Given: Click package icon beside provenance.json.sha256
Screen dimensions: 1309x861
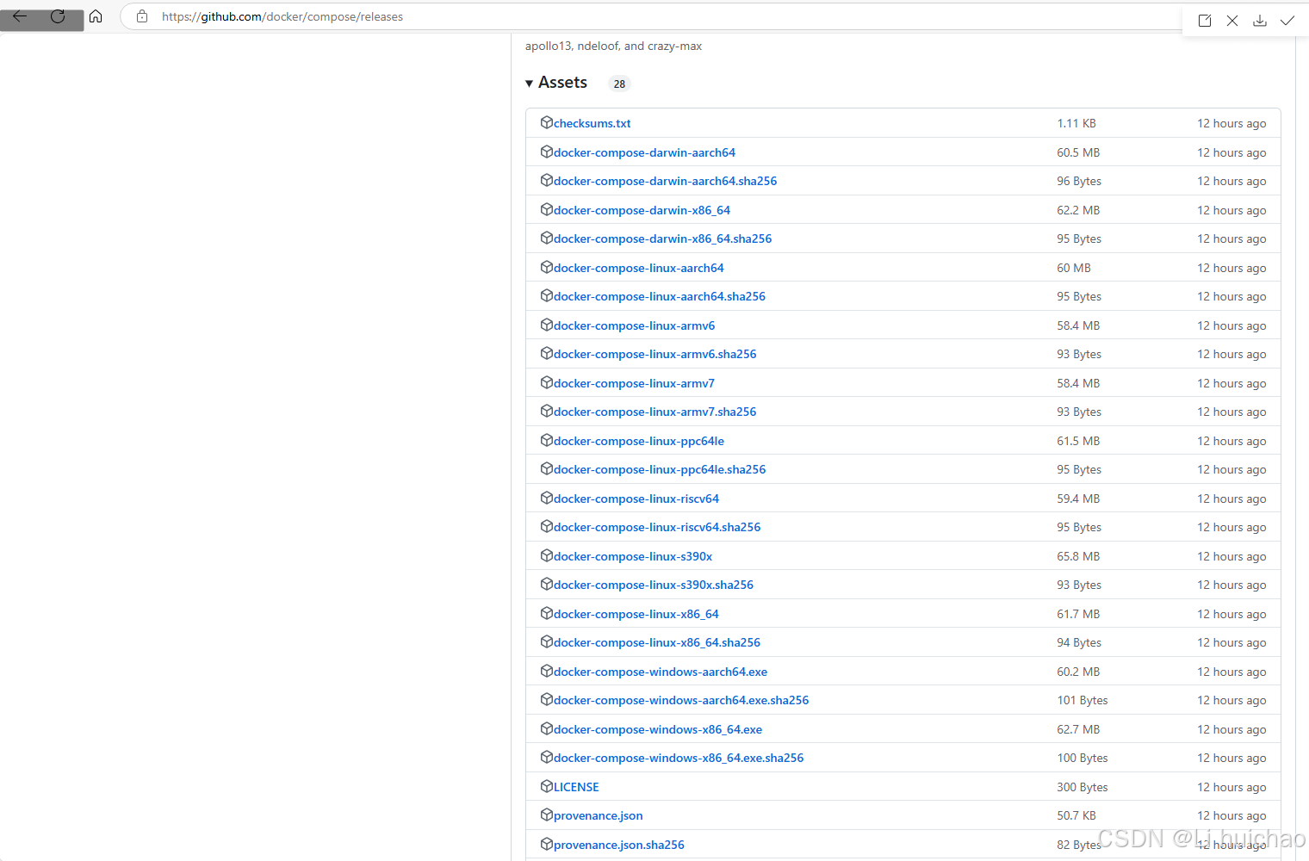Looking at the screenshot, I should [x=546, y=844].
